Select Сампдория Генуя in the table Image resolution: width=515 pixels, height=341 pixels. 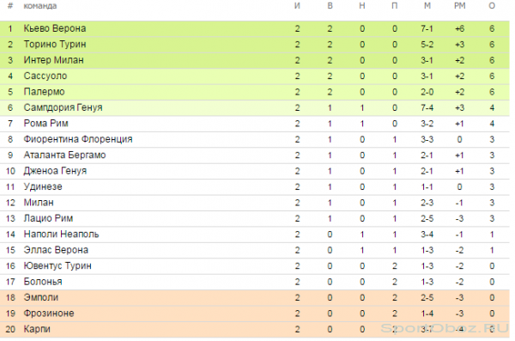[63, 107]
